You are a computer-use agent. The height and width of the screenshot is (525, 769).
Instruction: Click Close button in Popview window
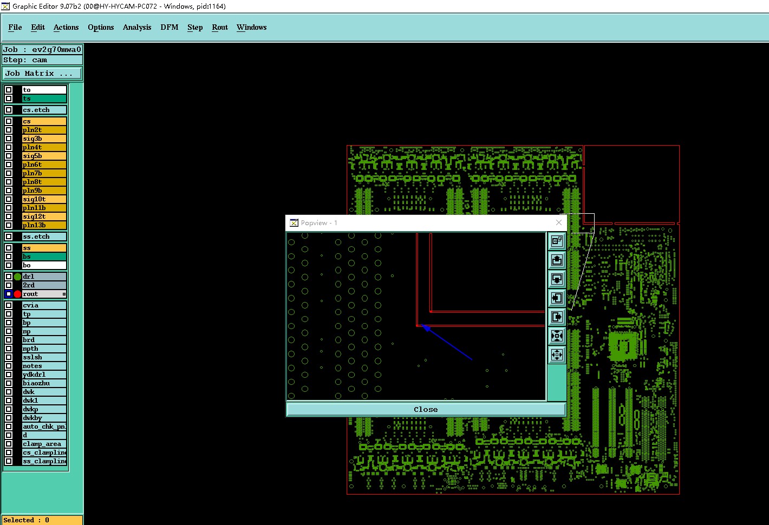[x=426, y=409]
